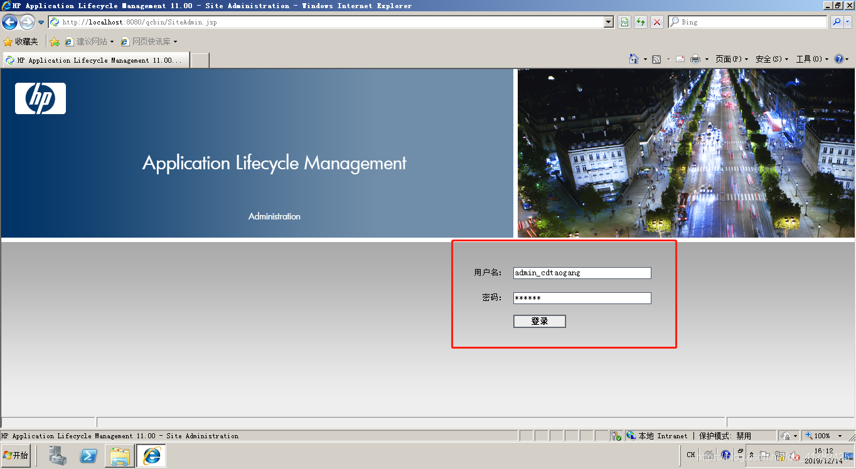Click the browser Back arrow button
Viewport: 856px width, 469px height.
coord(9,22)
